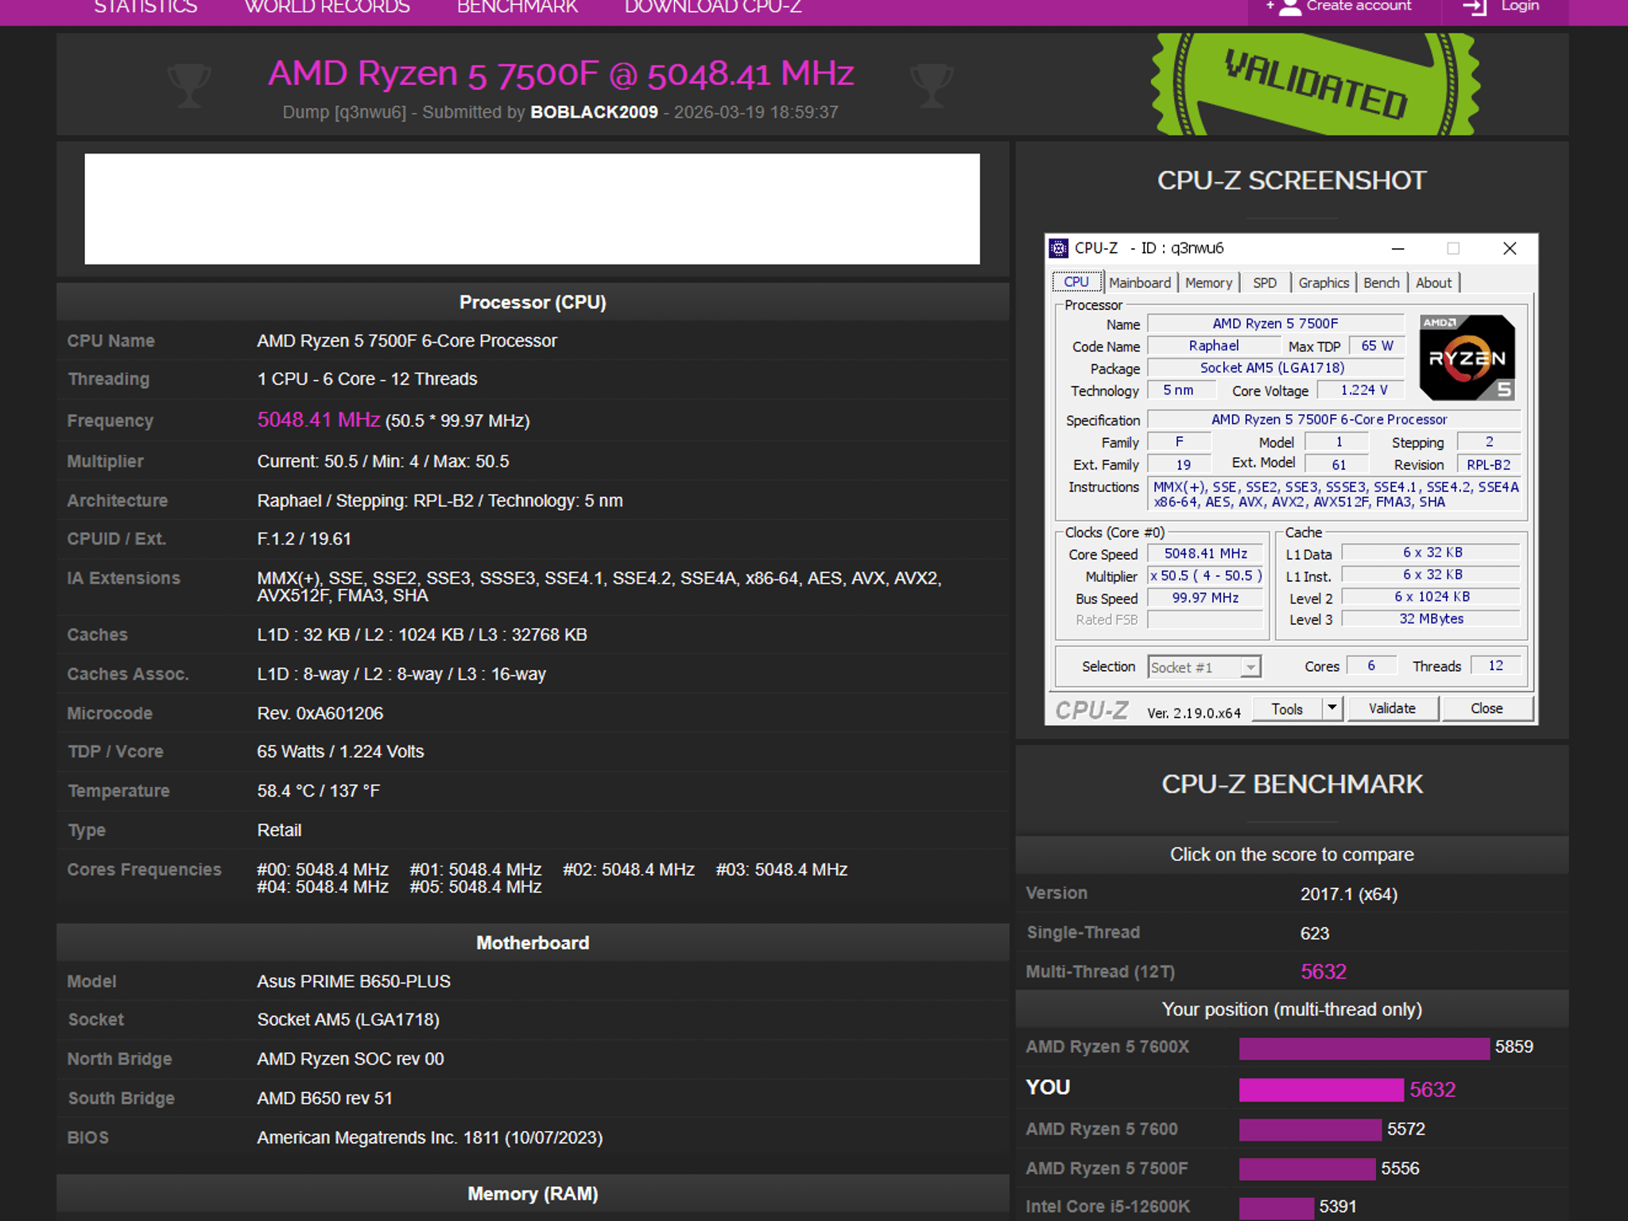This screenshot has width=1628, height=1221.
Task: Click the Create account link
Action: point(1359,6)
